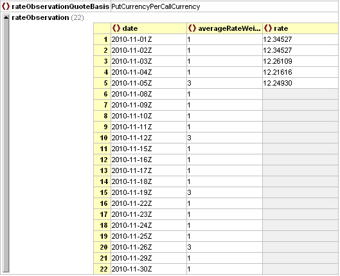The height and width of the screenshot is (276, 340).
Task: Click the date column braces icon
Action: pos(116,28)
